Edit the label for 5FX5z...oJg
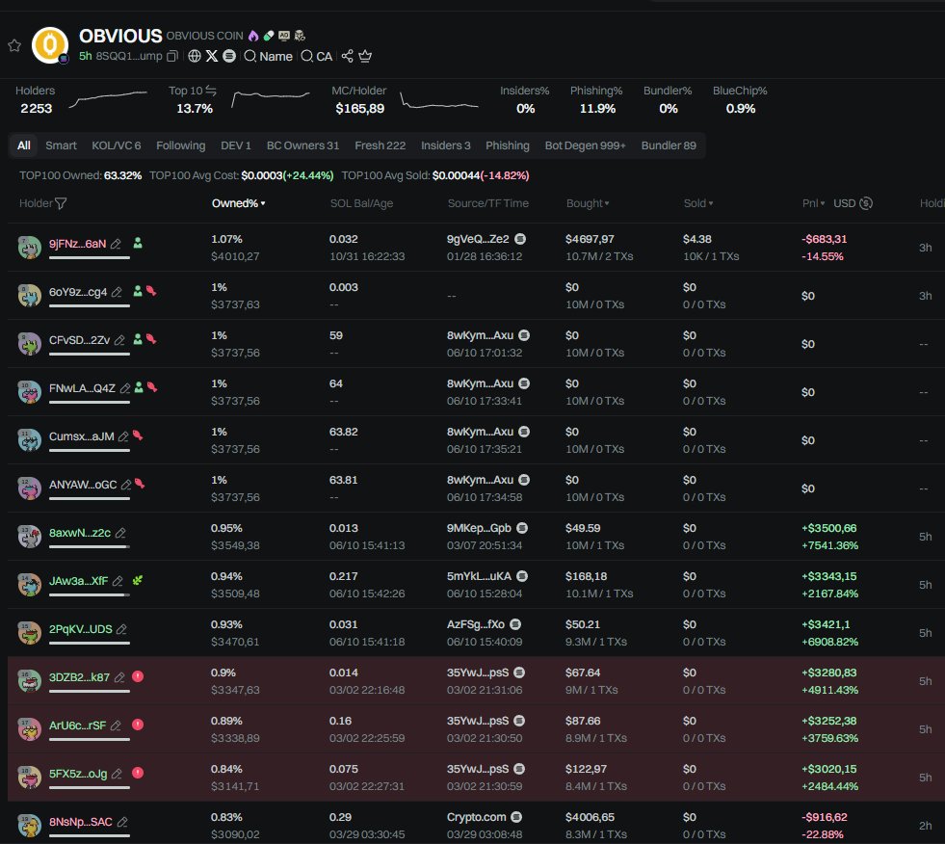 117,775
